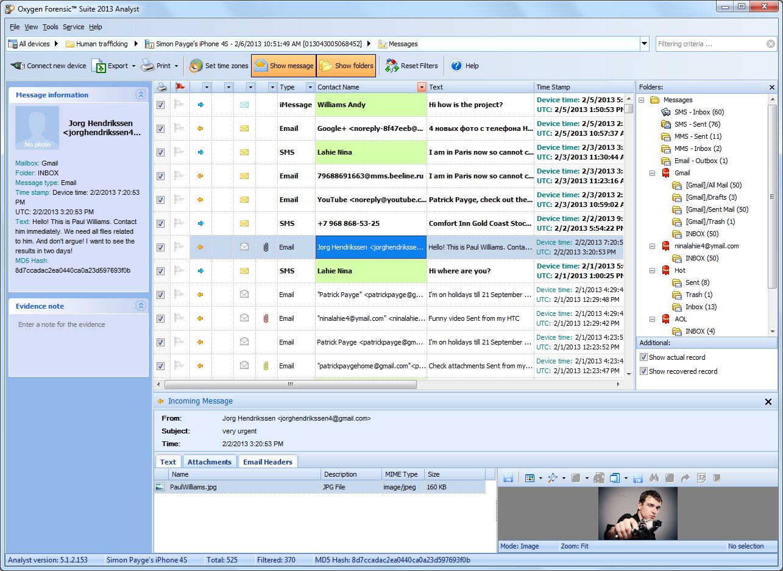Click the first save icon in image viewer toolbar
This screenshot has width=783, height=571.
click(508, 478)
